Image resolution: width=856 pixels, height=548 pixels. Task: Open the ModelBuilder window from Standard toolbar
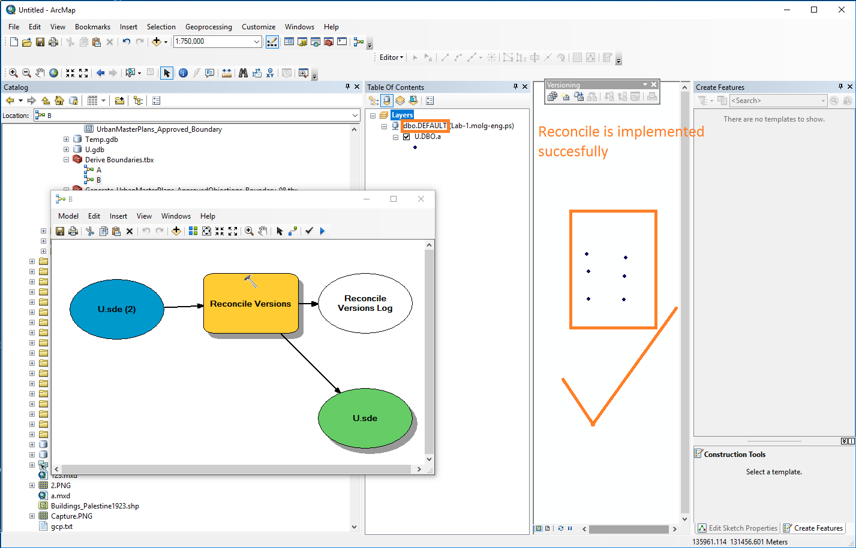pos(358,41)
